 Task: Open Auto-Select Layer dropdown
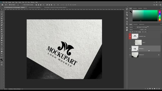pyautogui.click(x=18, y=5)
